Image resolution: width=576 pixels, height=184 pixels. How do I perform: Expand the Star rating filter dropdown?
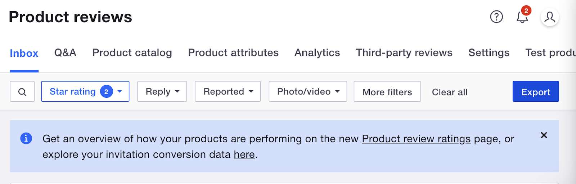tap(85, 92)
